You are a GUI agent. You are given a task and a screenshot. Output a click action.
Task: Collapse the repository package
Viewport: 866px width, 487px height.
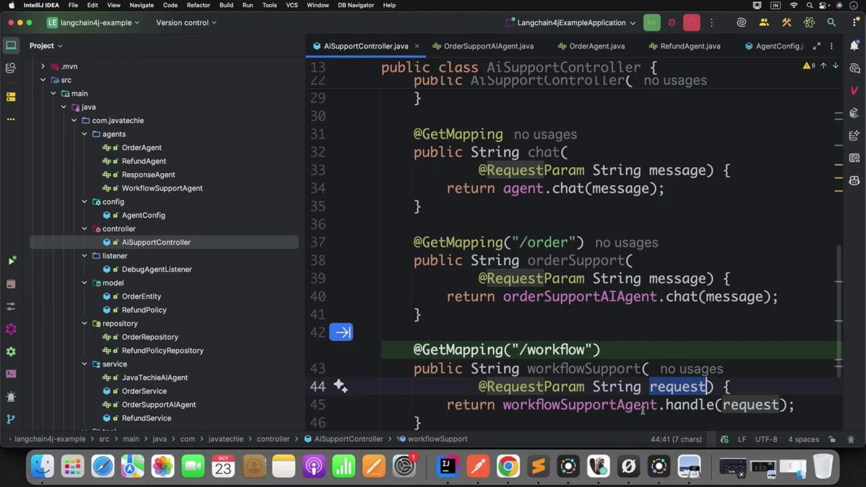85,323
